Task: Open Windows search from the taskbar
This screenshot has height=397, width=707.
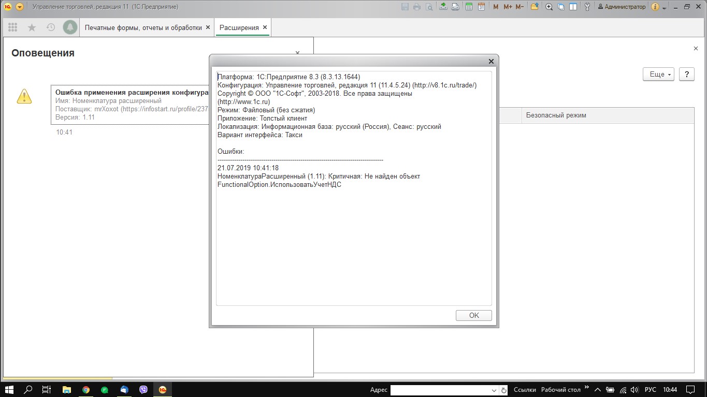Action: [x=28, y=390]
